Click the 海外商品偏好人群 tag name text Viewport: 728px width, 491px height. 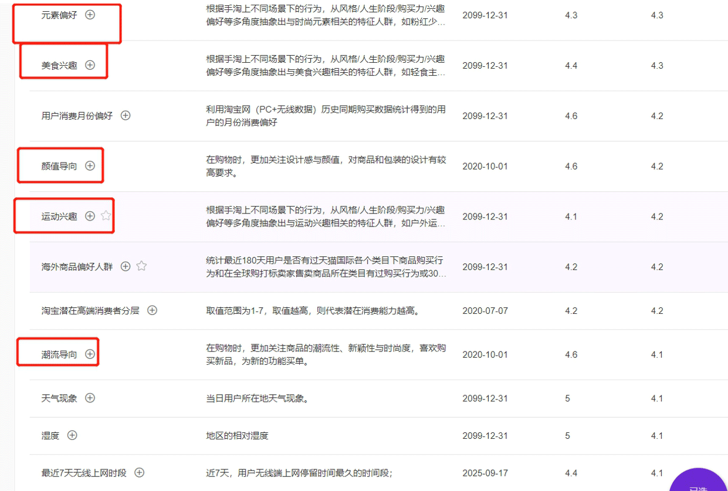tap(77, 267)
